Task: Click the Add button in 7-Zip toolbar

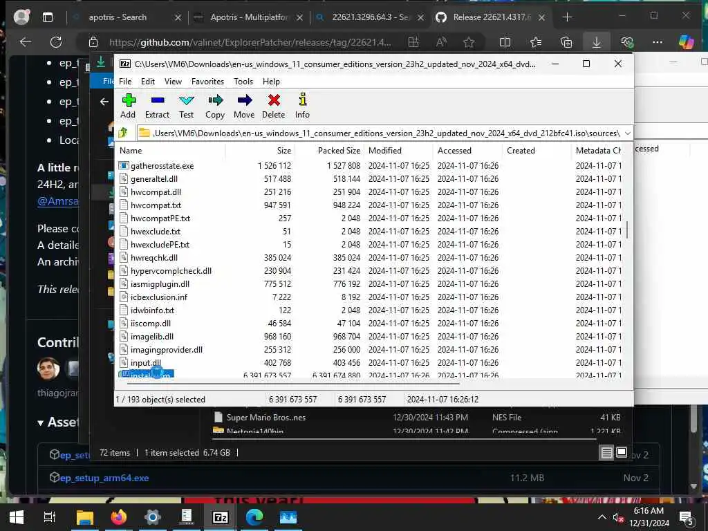Action: point(128,106)
